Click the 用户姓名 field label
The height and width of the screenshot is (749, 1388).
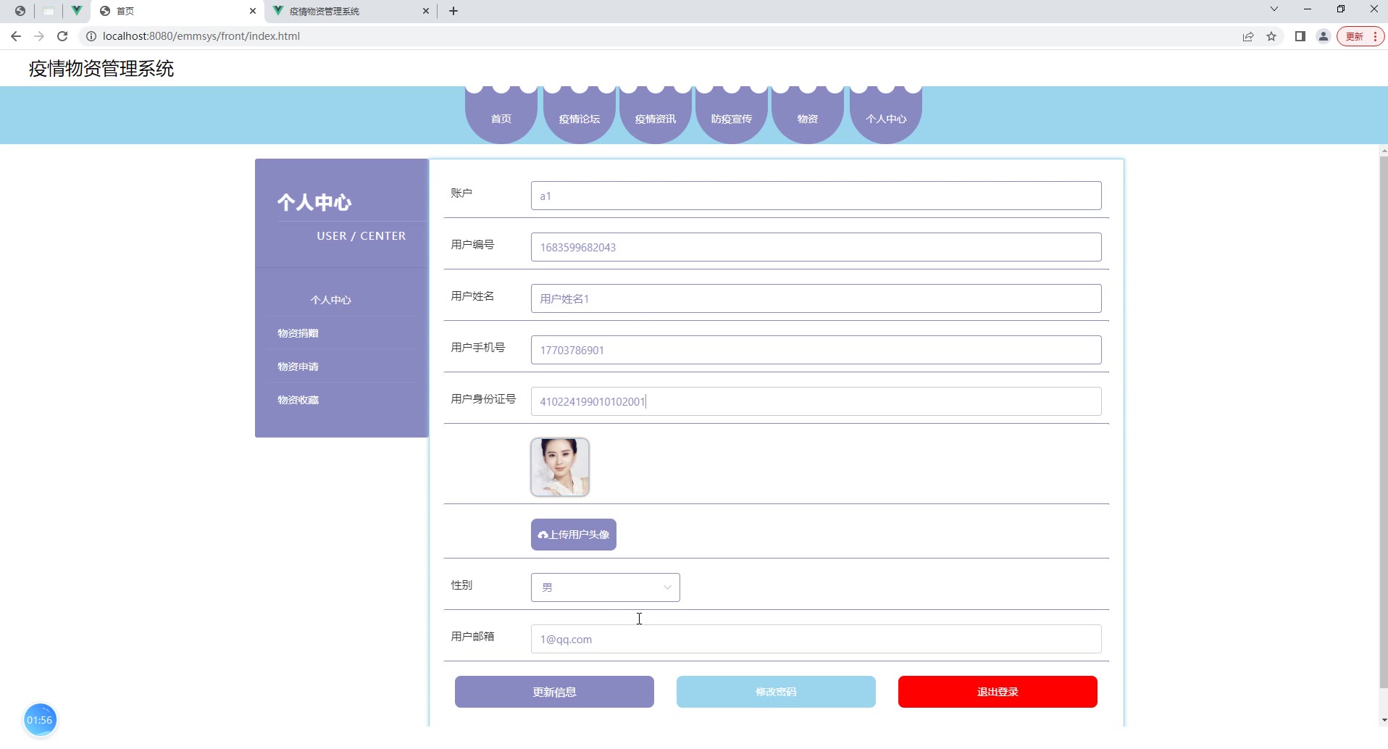pyautogui.click(x=472, y=296)
